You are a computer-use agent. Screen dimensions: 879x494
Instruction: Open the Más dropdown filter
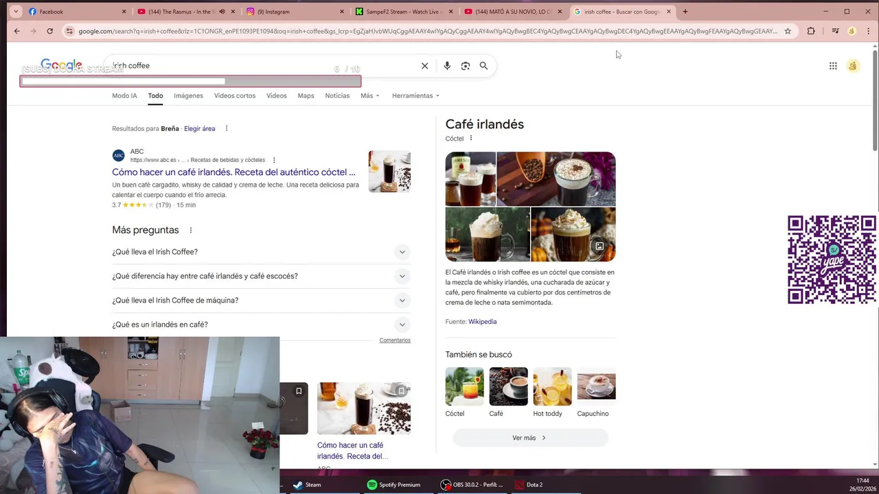(x=369, y=95)
